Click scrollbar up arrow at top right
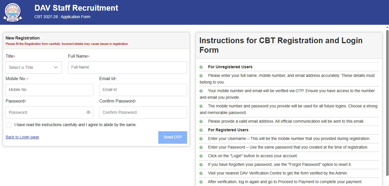This screenshot has width=389, height=186. pyautogui.click(x=387, y=27)
